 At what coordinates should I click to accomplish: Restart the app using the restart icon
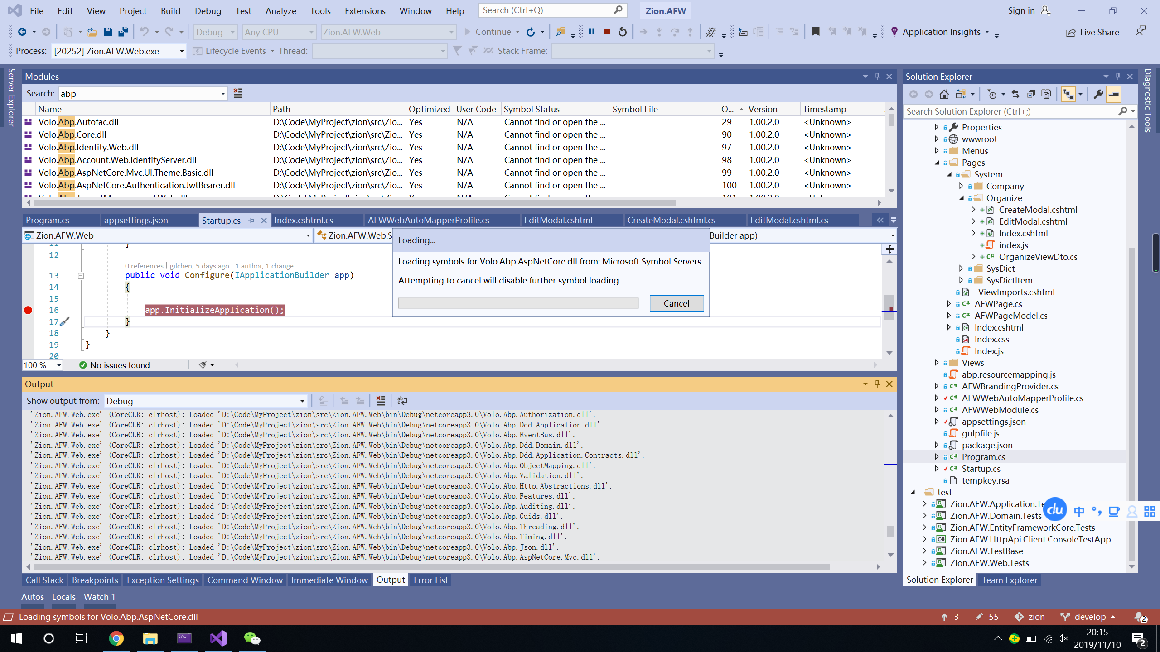[x=622, y=32]
